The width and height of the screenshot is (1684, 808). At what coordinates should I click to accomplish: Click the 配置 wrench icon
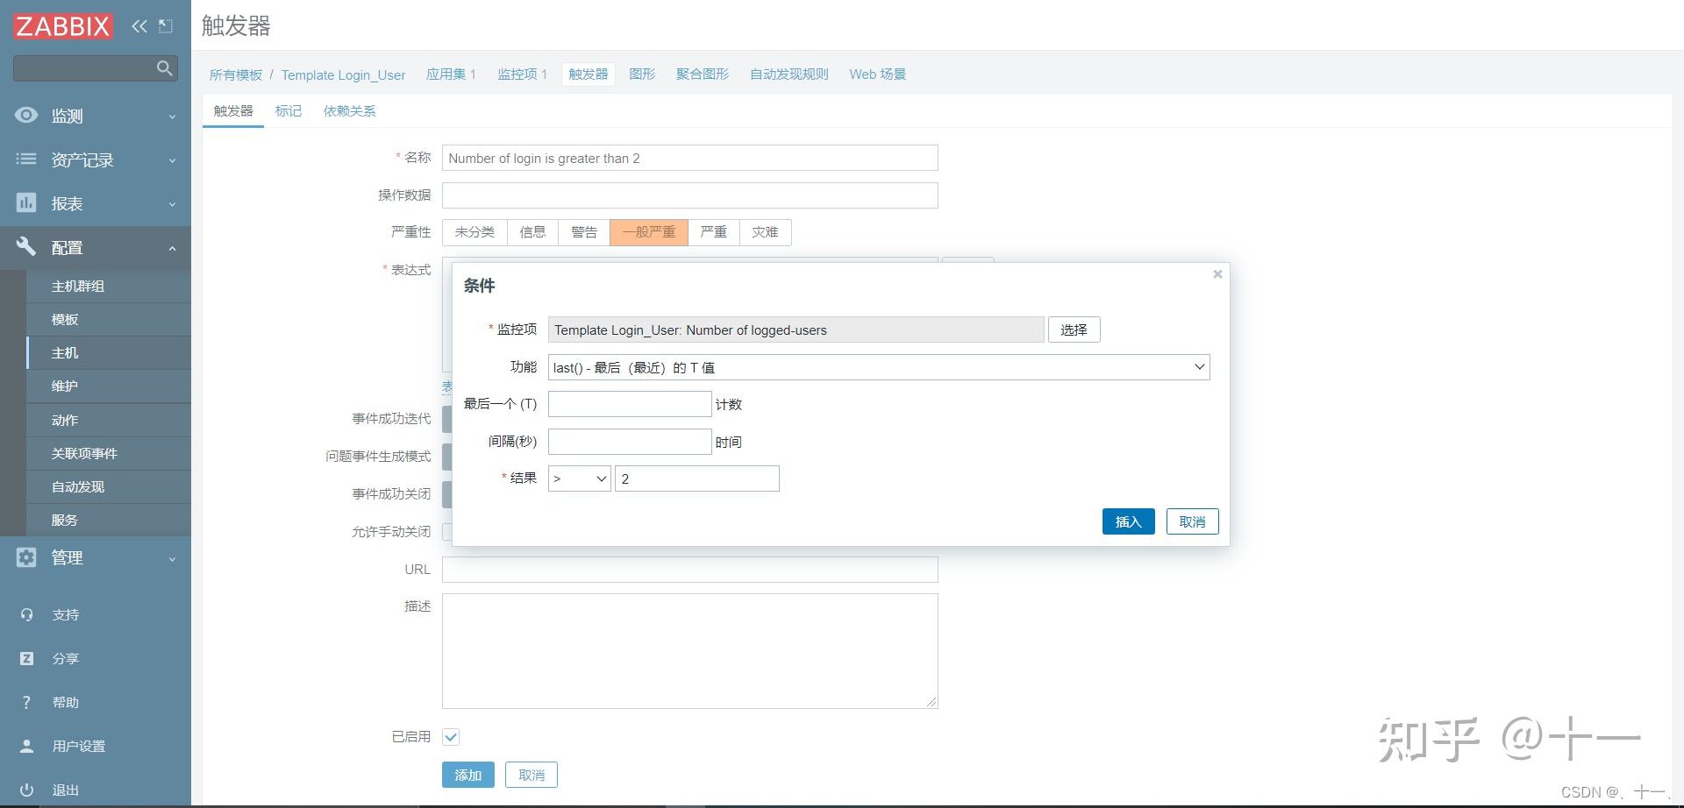[x=26, y=246]
